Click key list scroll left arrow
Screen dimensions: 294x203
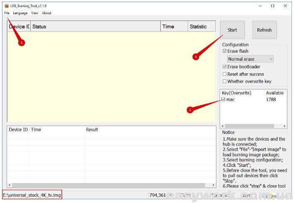223,126
